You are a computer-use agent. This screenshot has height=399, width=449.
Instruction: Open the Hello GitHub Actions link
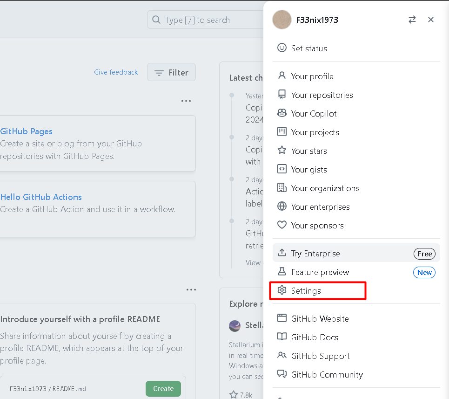point(41,197)
